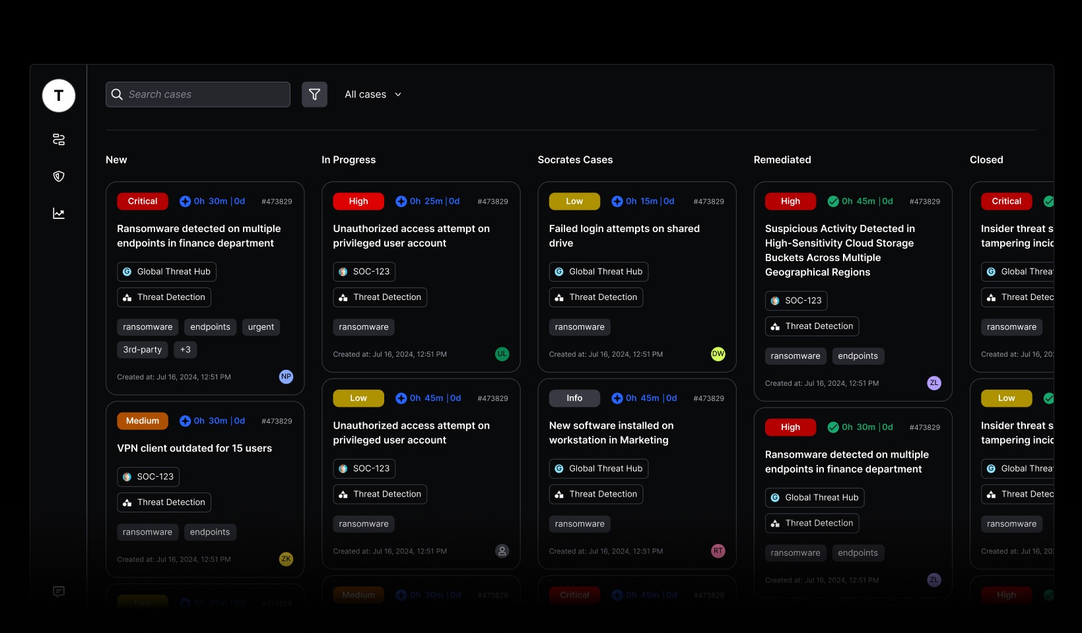Open the chat feedback icon at sidebar bottom
Screen dimensions: 1082x633
click(59, 591)
